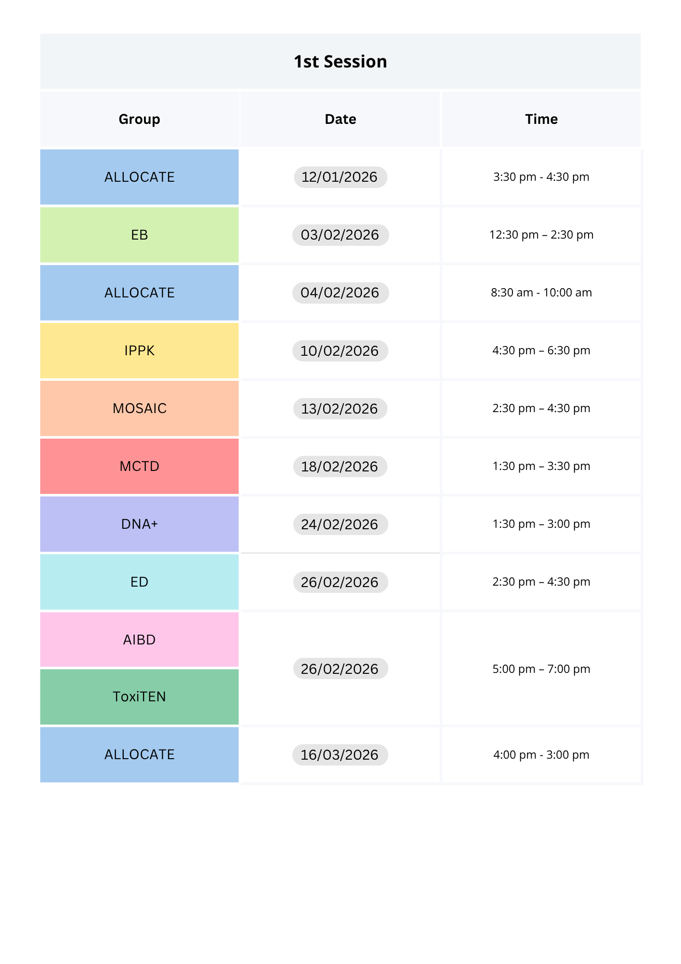Select the 18/02/2026 date pill
The width and height of the screenshot is (681, 964).
point(340,466)
